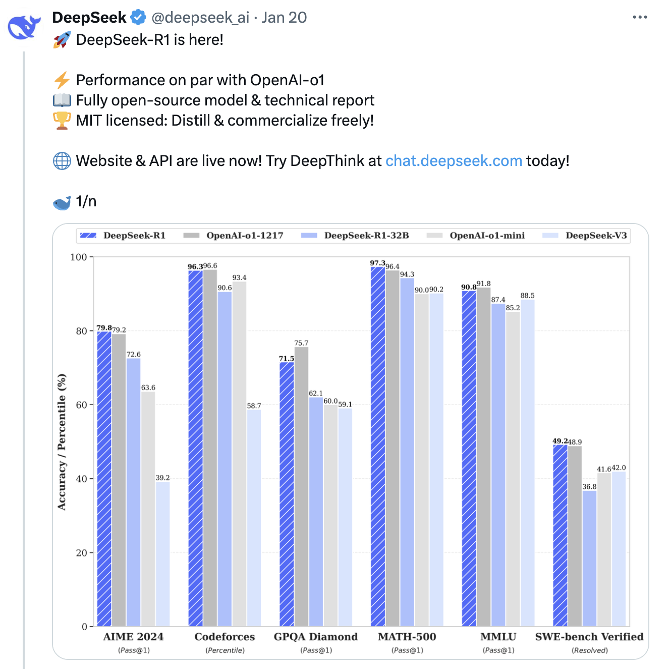Click the lightning bolt emoji
This screenshot has height=669, width=670.
62,80
